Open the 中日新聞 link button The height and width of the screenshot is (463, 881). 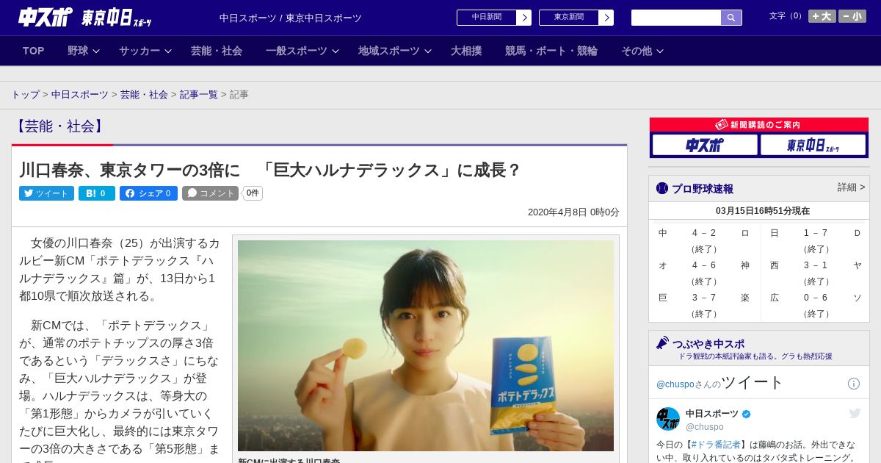494,18
